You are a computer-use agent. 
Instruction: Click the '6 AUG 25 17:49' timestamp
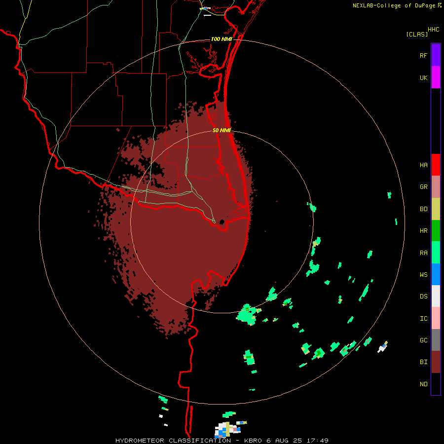[x=297, y=441]
